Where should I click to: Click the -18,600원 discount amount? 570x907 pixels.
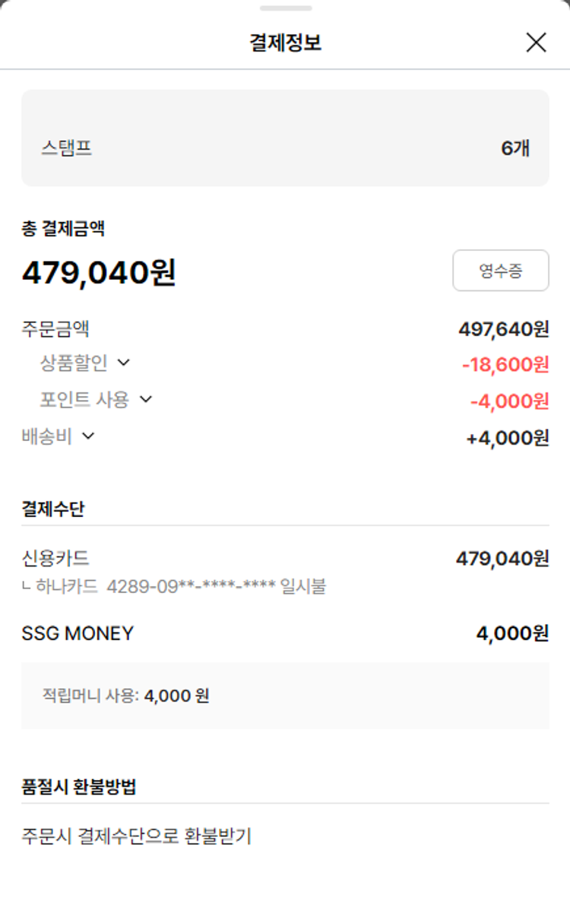505,365
